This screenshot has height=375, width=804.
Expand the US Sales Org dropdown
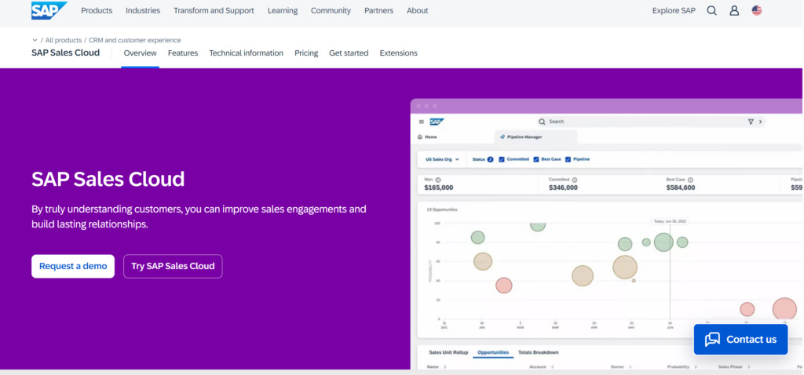point(442,159)
